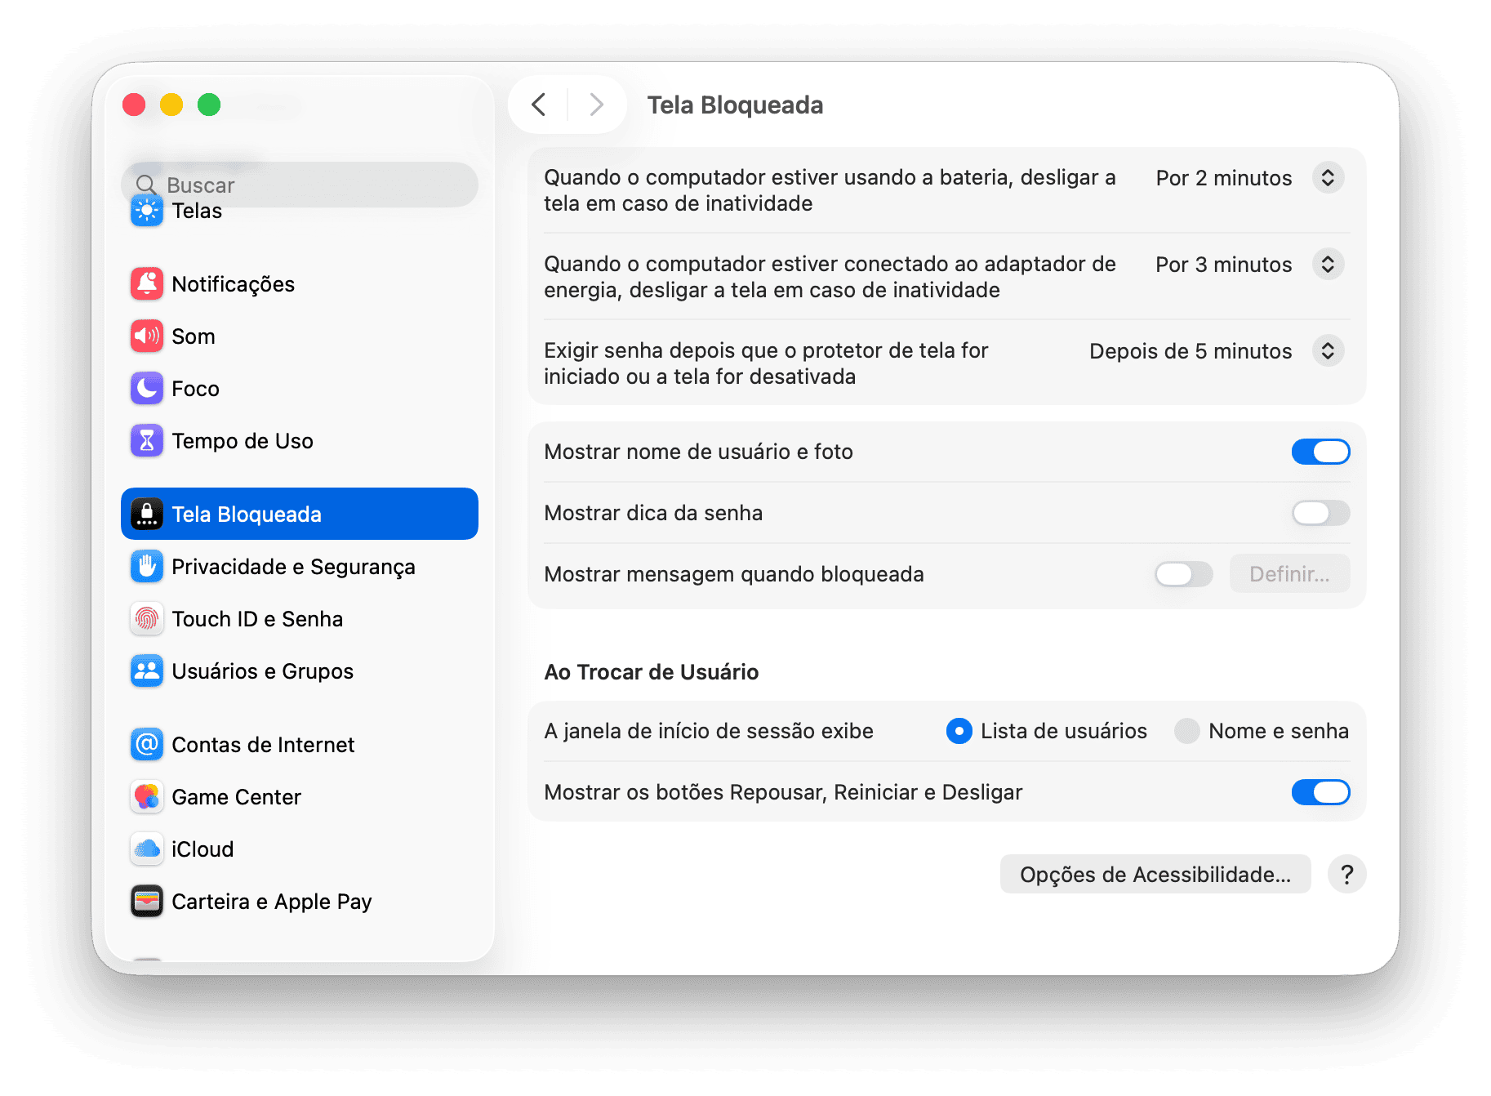The height and width of the screenshot is (1096, 1491).
Task: Open Som settings in the sidebar
Action: click(193, 336)
